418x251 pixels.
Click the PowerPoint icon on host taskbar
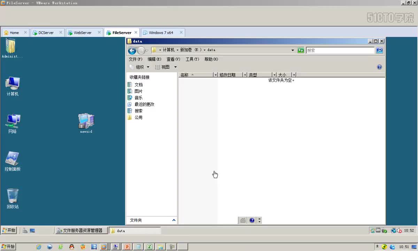(x=127, y=247)
